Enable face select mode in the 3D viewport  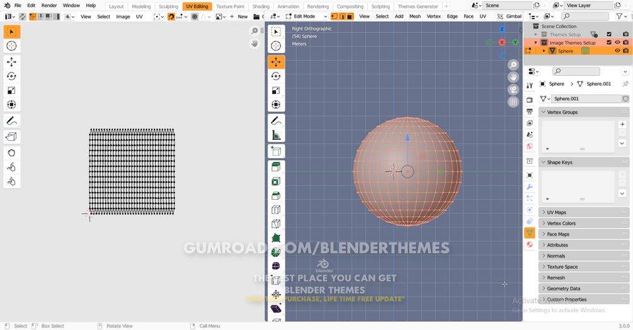(x=350, y=16)
